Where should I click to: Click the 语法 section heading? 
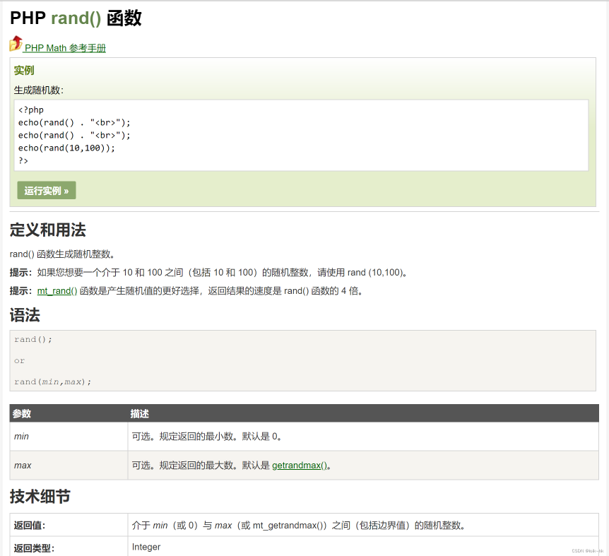tap(27, 314)
